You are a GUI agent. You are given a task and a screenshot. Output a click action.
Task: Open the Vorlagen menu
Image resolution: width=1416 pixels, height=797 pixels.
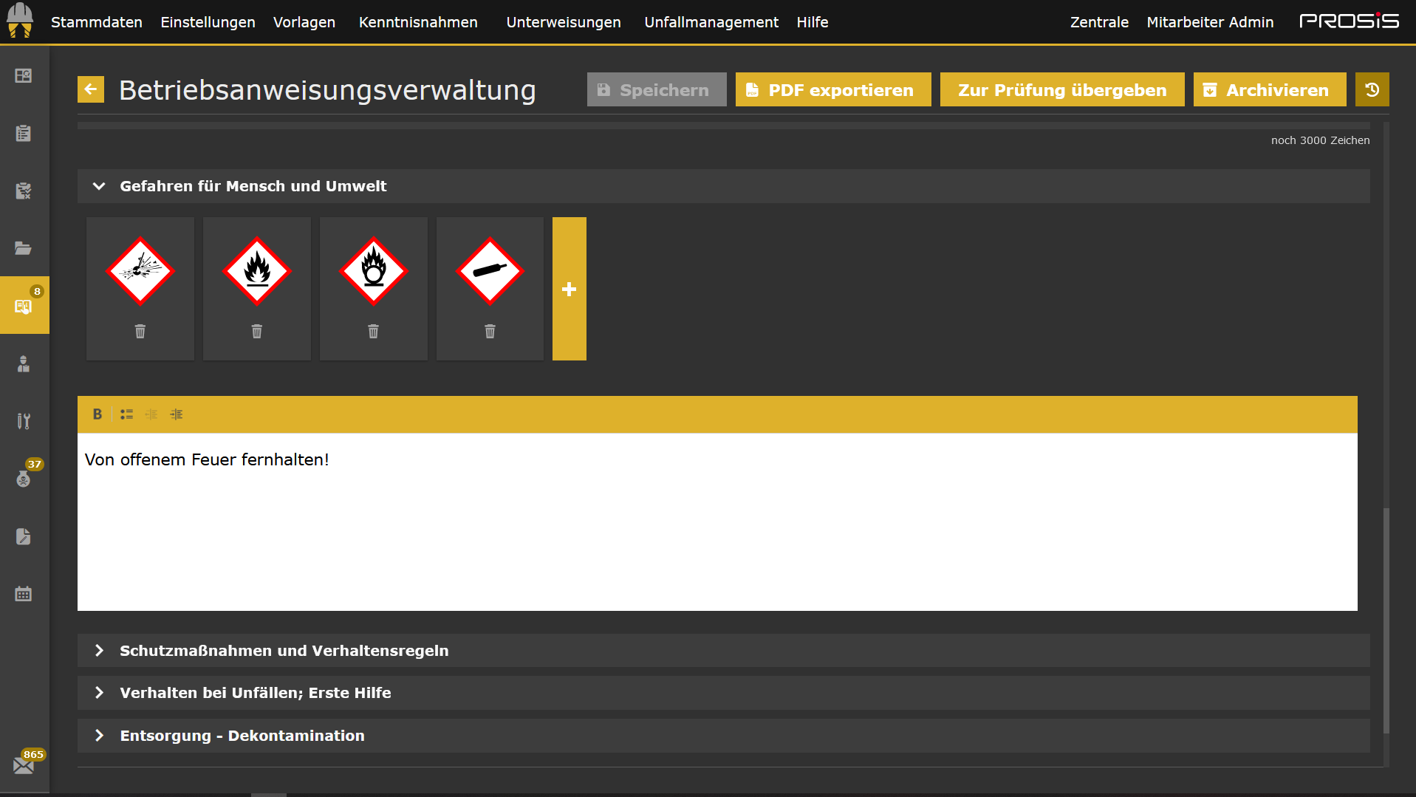click(304, 22)
